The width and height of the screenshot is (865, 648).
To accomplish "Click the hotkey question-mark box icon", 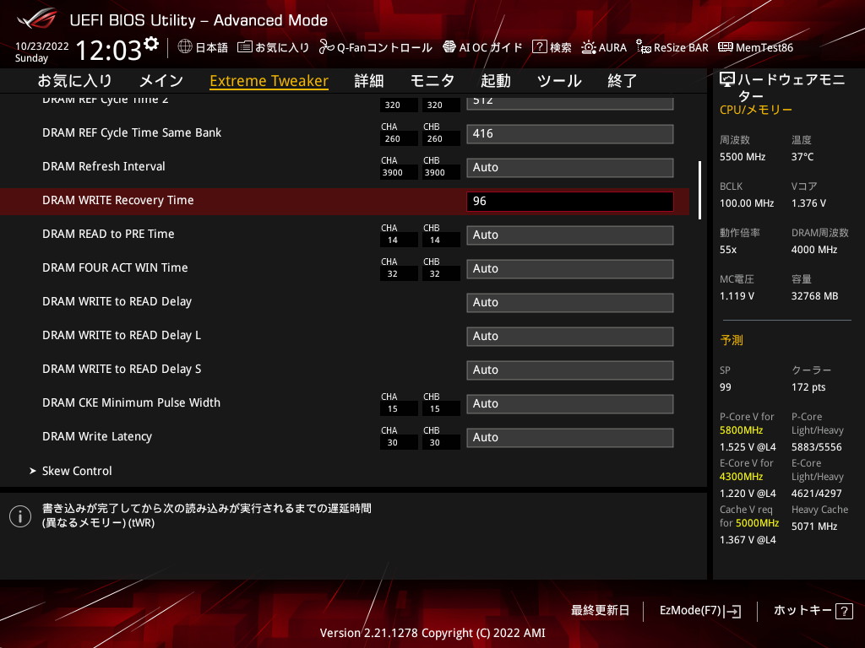I will pyautogui.click(x=844, y=611).
